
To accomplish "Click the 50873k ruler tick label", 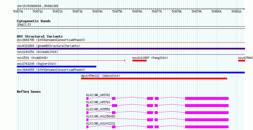I will point(78,11).
